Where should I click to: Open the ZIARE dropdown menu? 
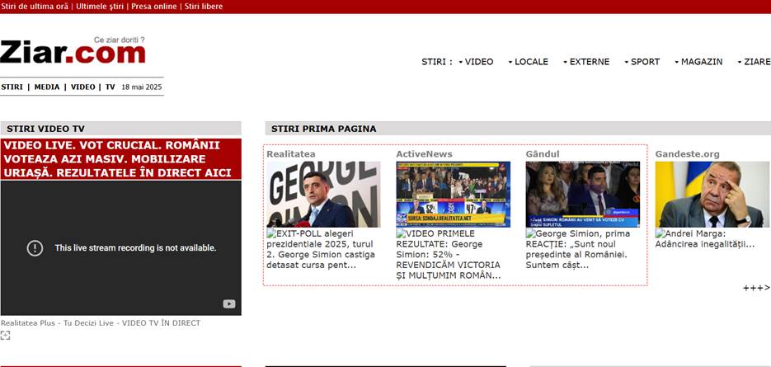tap(754, 62)
